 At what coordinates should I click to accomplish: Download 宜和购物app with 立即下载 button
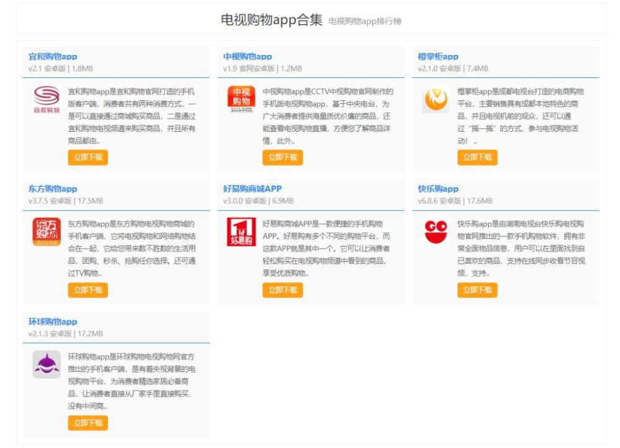click(88, 158)
